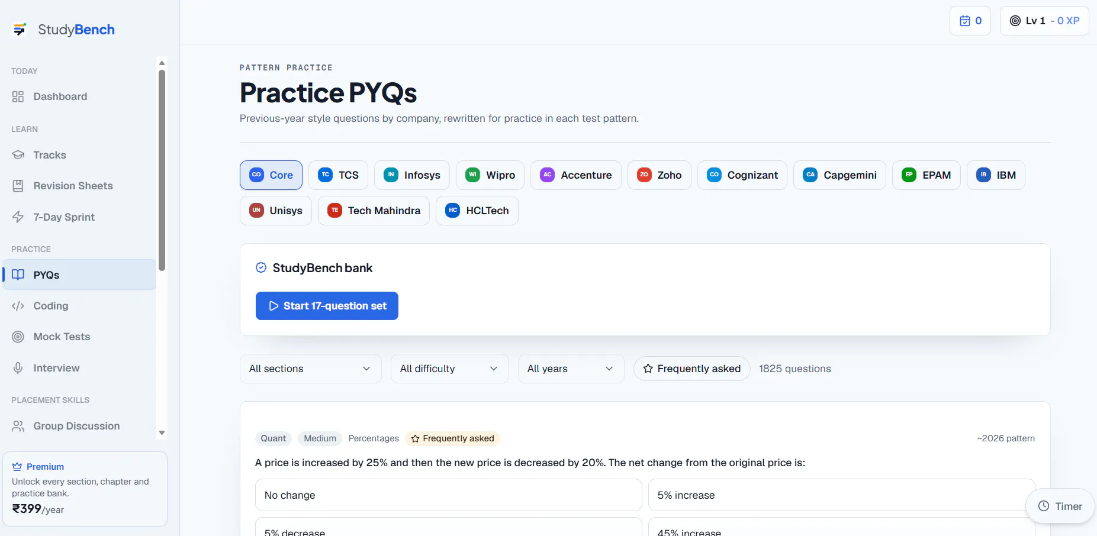Open the All years dropdown
Screen dimensions: 1097x536
571,369
